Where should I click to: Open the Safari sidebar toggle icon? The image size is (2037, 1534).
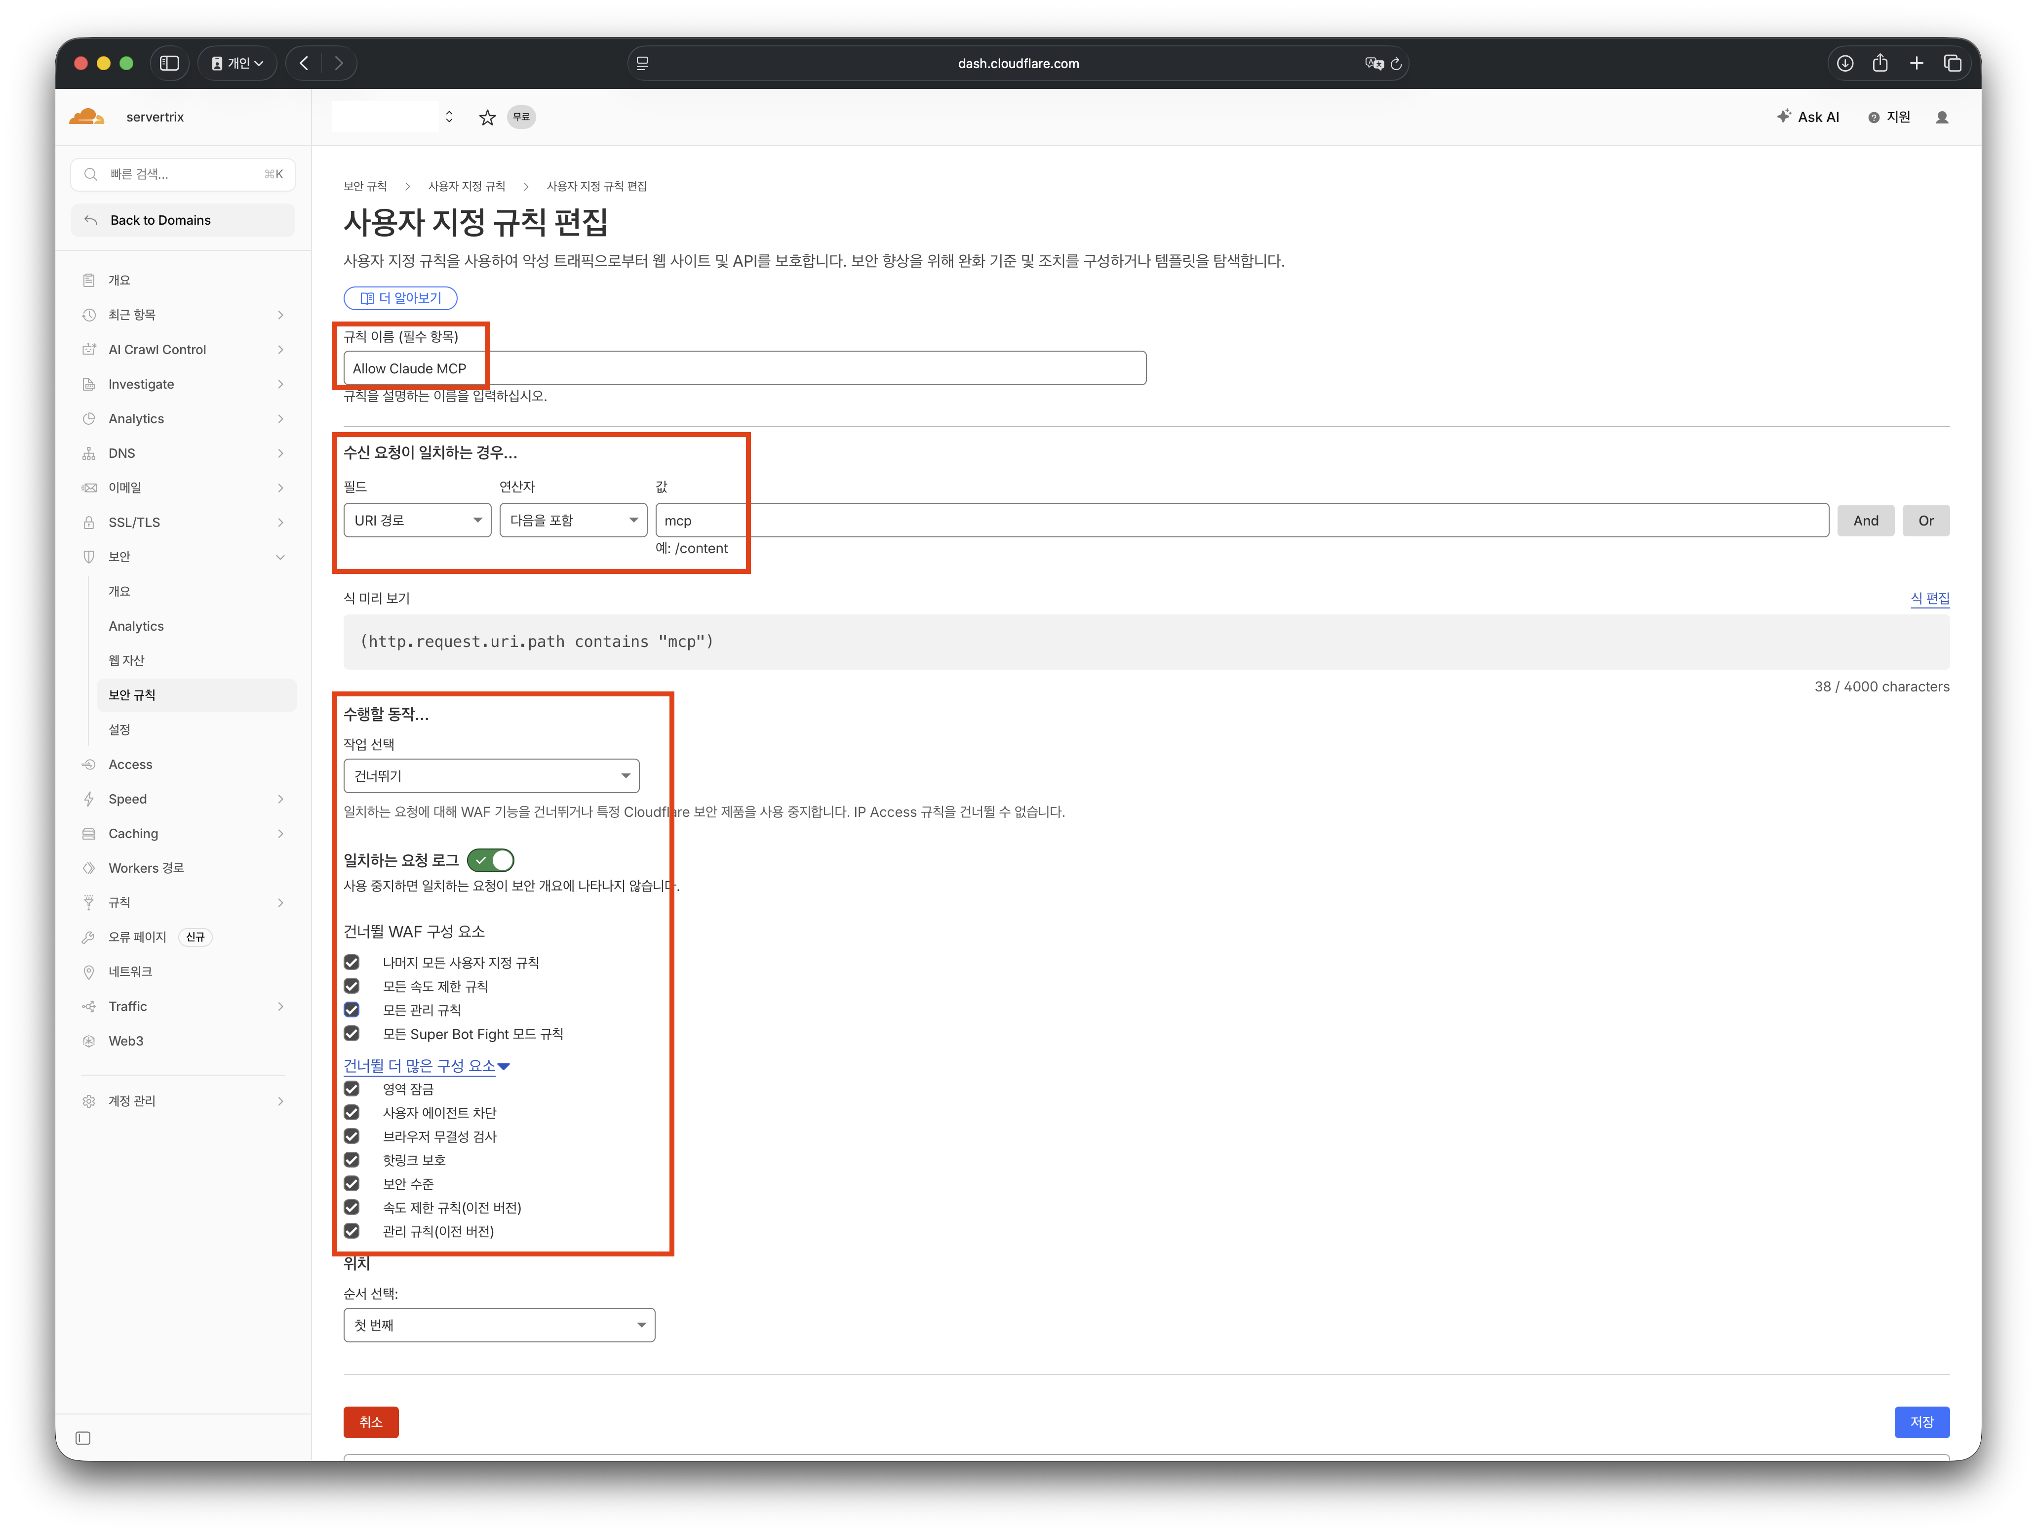(169, 63)
